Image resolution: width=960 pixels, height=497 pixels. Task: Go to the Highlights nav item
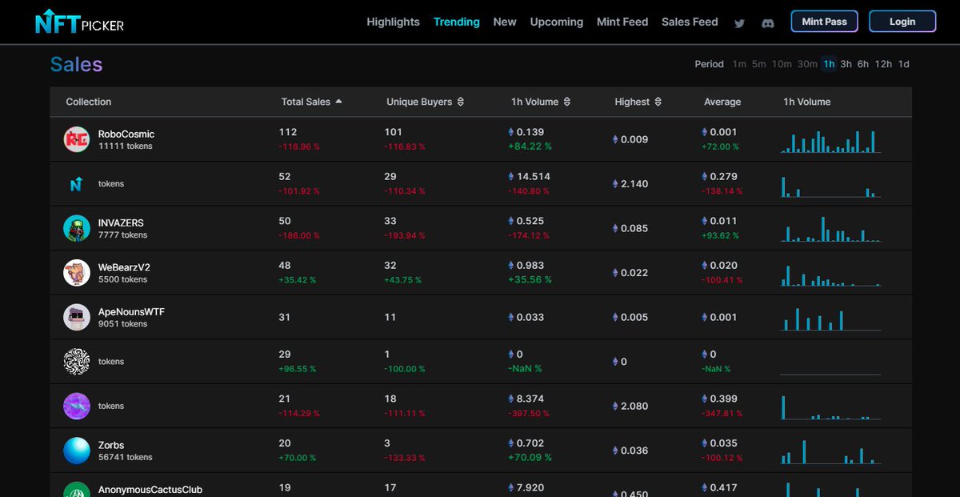393,22
